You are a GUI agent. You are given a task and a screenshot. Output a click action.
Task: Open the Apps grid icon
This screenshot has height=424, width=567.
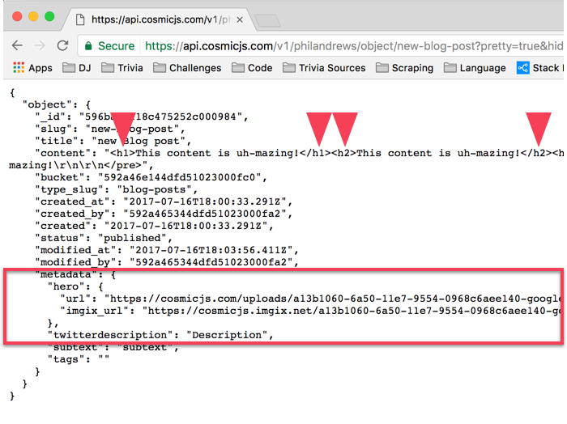19,67
